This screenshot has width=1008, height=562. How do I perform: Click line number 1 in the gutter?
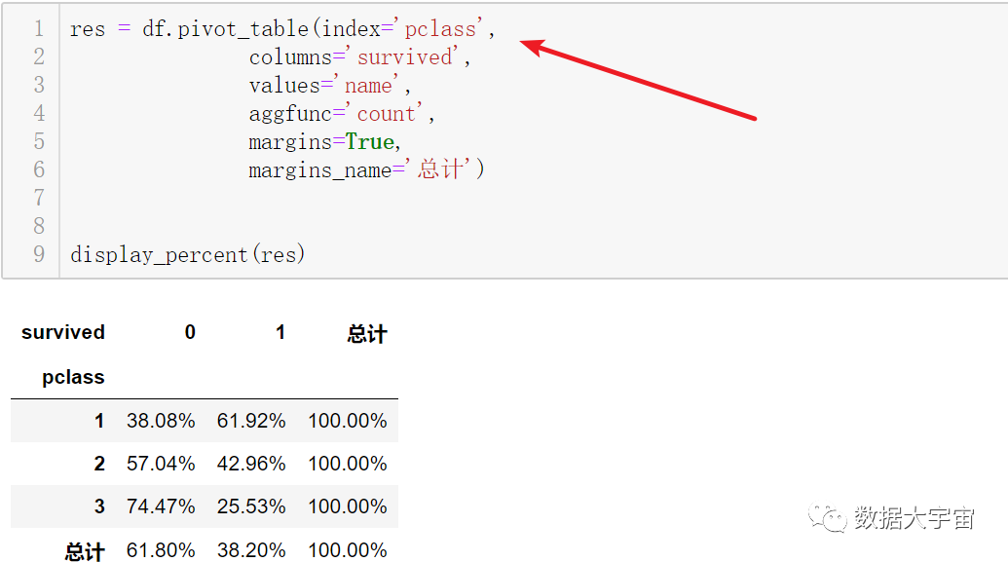[39, 29]
